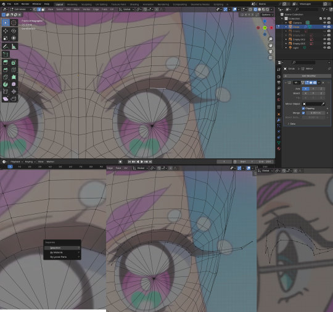Image resolution: width=333 pixels, height=312 pixels.
Task: Toggle X-ray display in viewport header
Action: 250,9
